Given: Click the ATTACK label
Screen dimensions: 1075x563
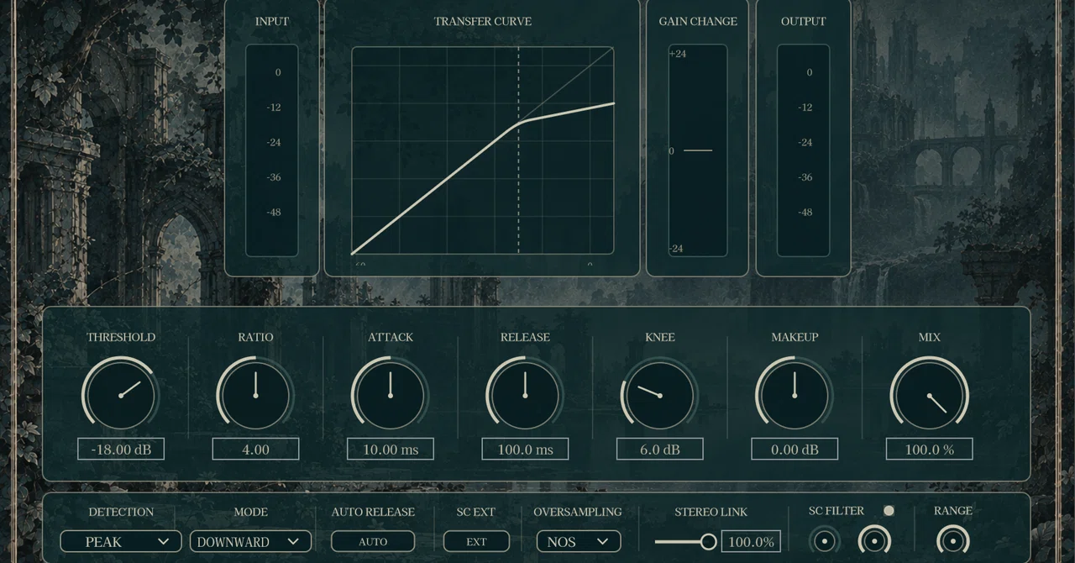Looking at the screenshot, I should tap(391, 337).
